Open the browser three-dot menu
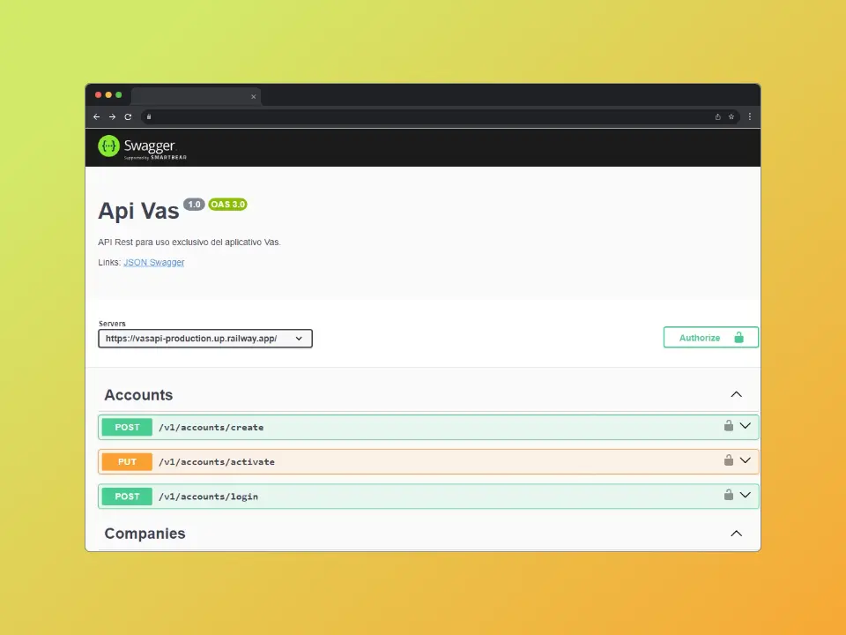Screen dimensions: 846x635 (750, 116)
